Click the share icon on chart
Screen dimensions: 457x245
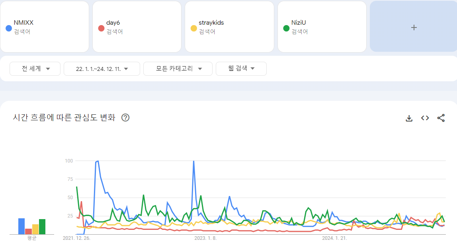pyautogui.click(x=441, y=118)
